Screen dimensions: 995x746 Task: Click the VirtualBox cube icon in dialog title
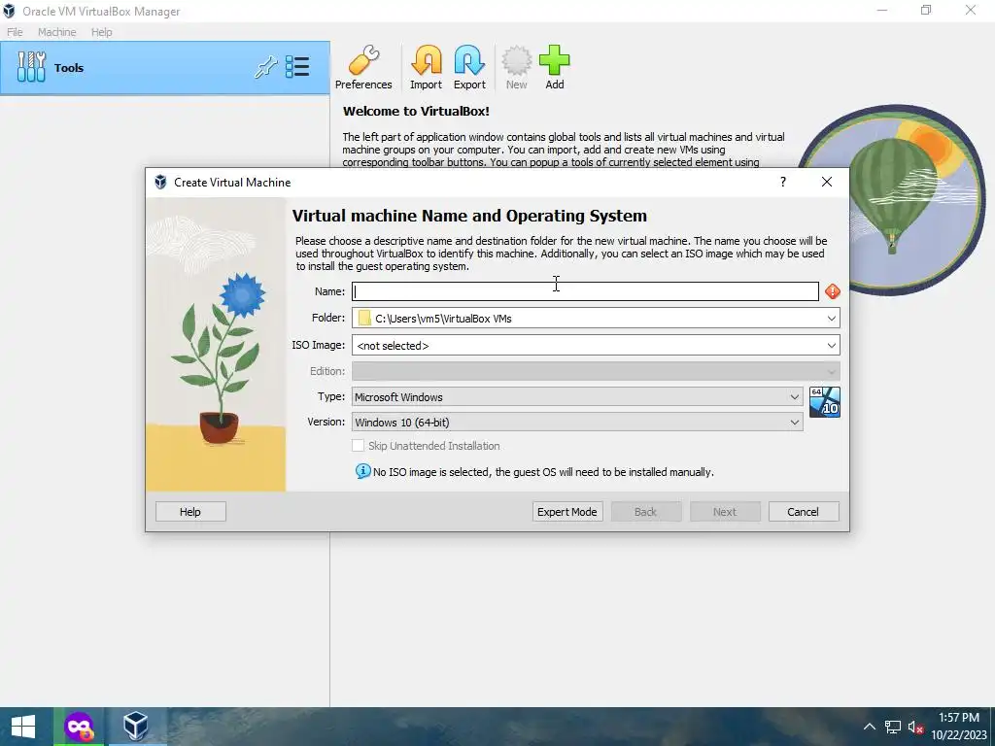160,182
